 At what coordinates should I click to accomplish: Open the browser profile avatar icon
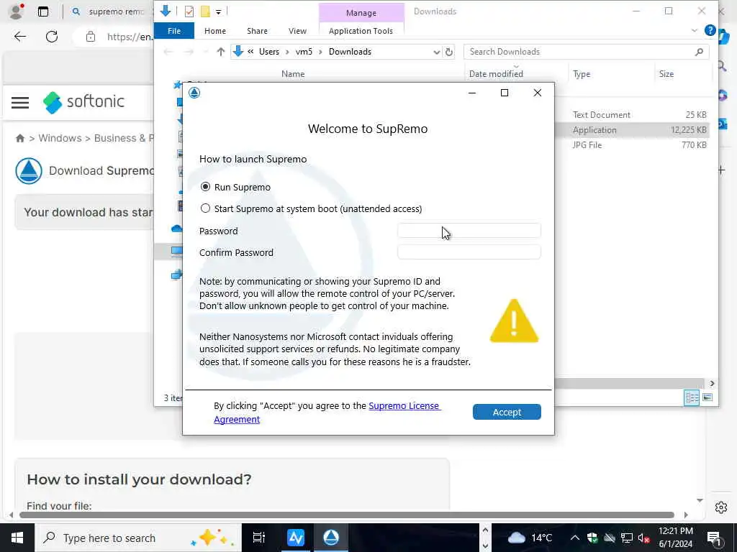[x=16, y=11]
